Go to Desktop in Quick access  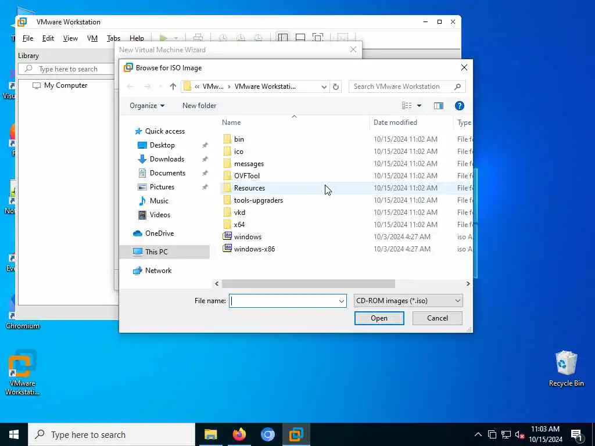point(162,145)
